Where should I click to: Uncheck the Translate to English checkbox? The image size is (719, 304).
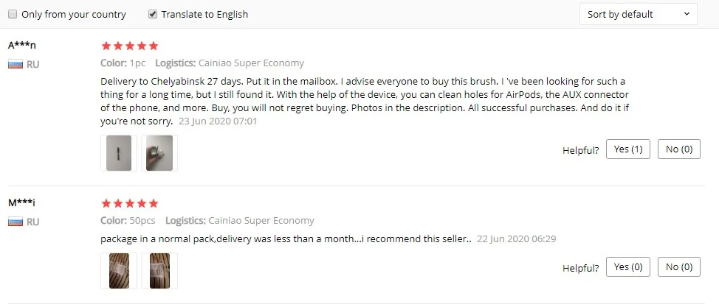(153, 14)
